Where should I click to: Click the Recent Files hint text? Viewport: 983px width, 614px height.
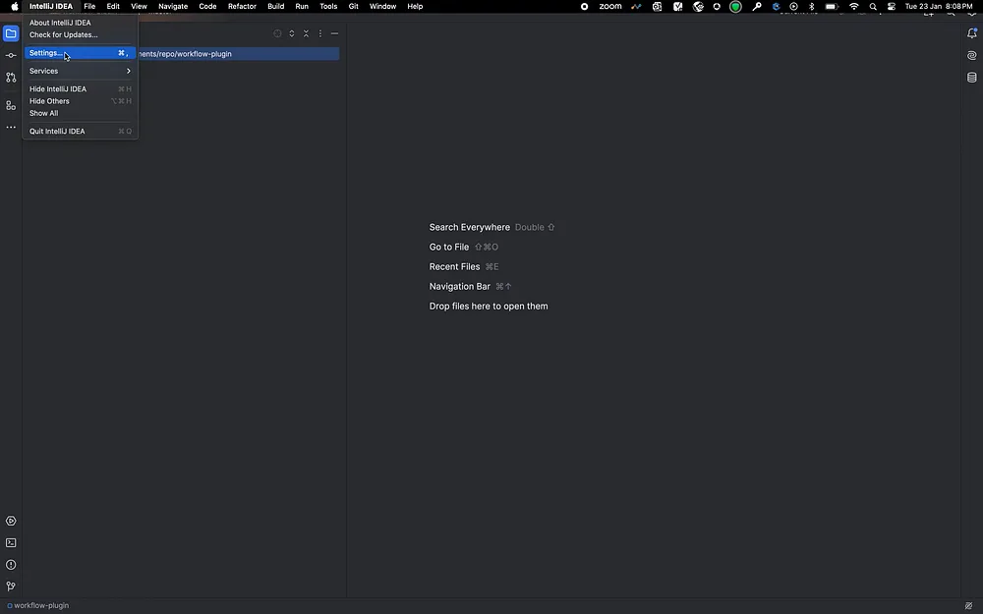[454, 267]
